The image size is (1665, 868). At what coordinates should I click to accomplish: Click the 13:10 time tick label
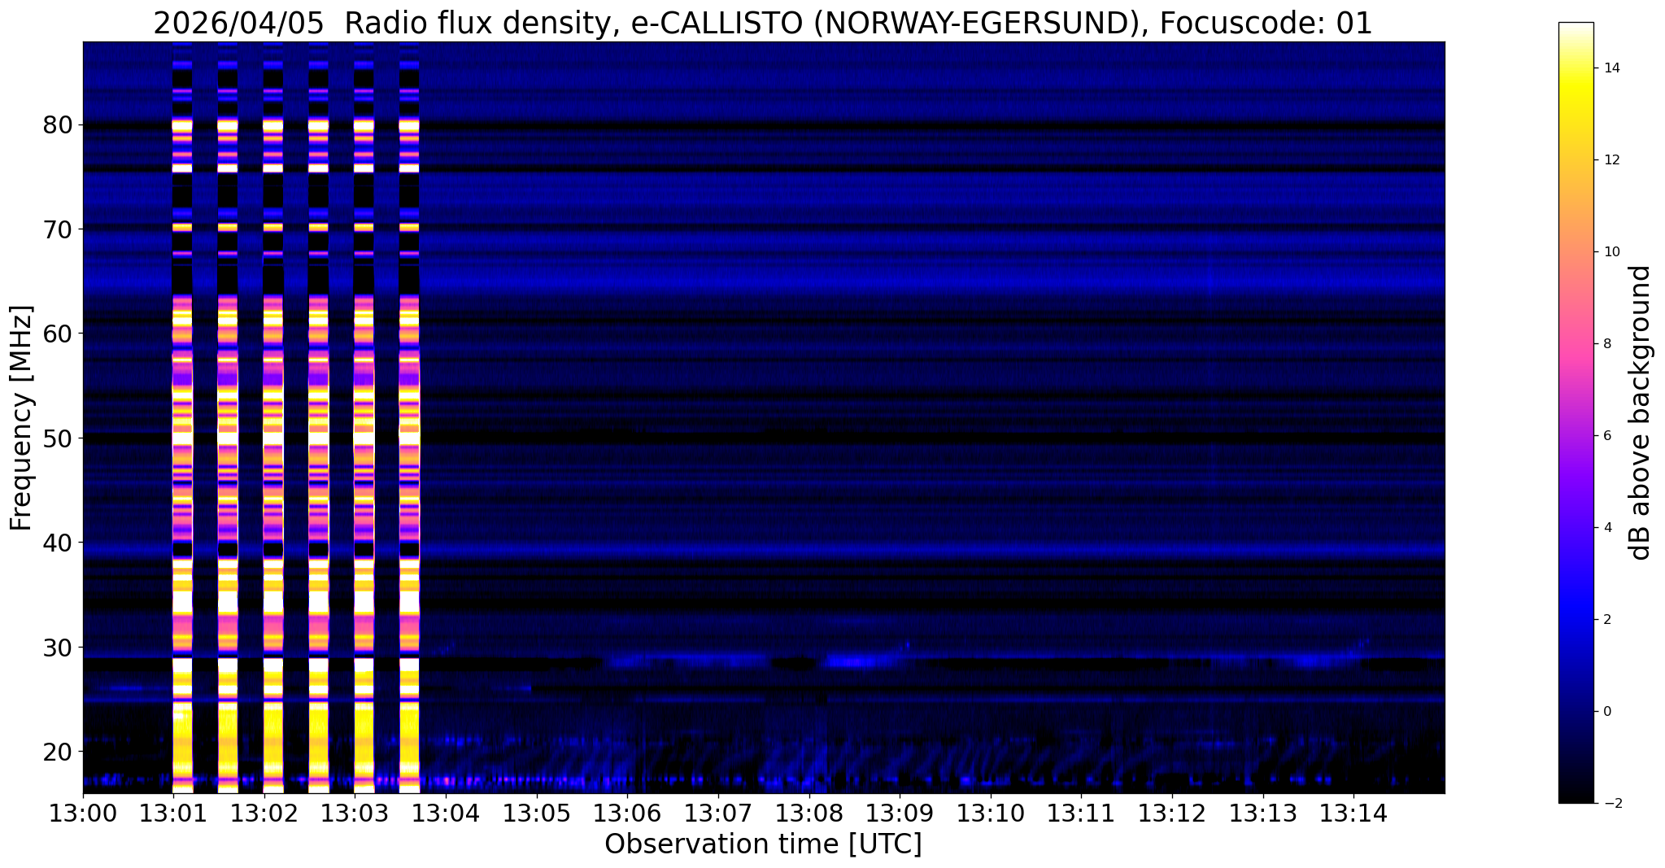tap(991, 813)
